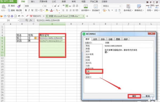Open the Protection (保护) tab in dialog
160x102 pixels.
(x=126, y=39)
